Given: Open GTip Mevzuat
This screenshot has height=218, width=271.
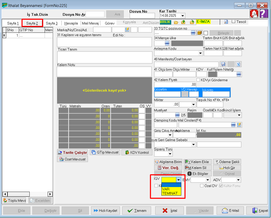Looking at the screenshot, I should point(105,152).
